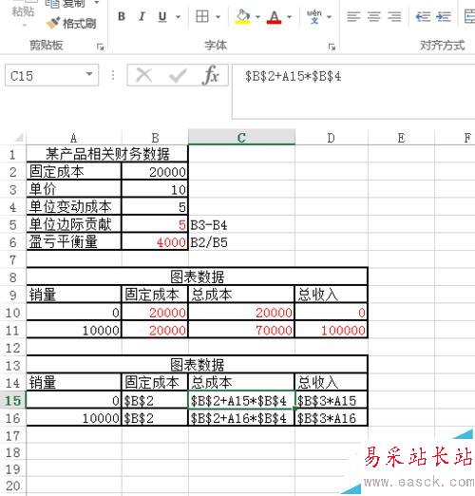
Task: Select cell C16 $B$2+A16*$B$4
Action: point(241,418)
